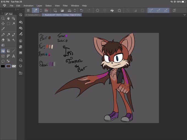Select the Pencil tool

pyautogui.click(x=8, y=35)
